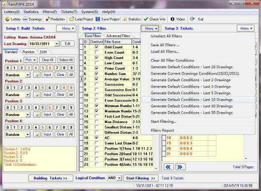
Task: Open the Setup 3 Tickets Menu dropdown
Action: tap(246, 29)
